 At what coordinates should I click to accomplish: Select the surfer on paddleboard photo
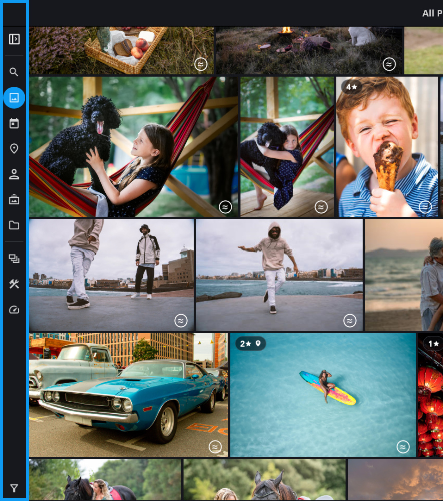click(323, 395)
